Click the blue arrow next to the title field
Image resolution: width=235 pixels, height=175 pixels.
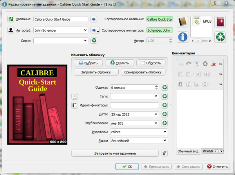[94, 19]
